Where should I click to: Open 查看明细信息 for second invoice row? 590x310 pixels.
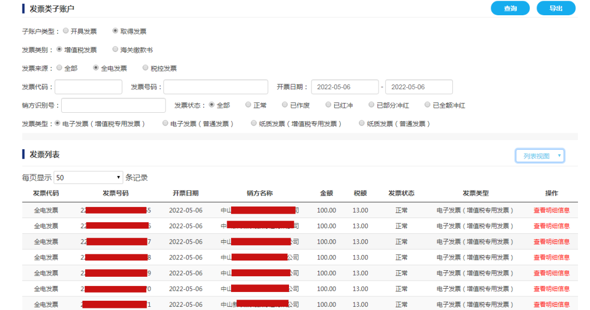coord(552,226)
